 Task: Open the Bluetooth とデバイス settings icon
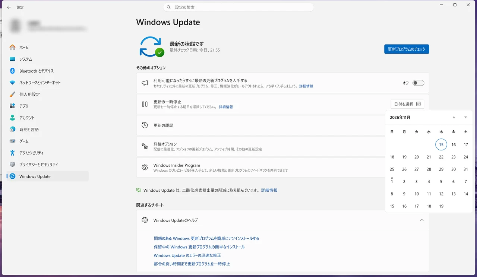12,71
